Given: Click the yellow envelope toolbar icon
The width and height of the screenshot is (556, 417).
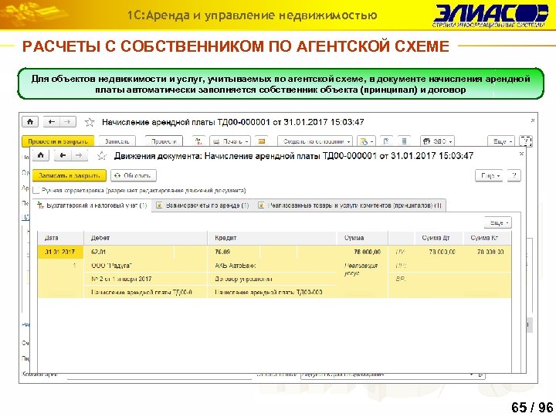Looking at the screenshot, I should click(x=262, y=141).
